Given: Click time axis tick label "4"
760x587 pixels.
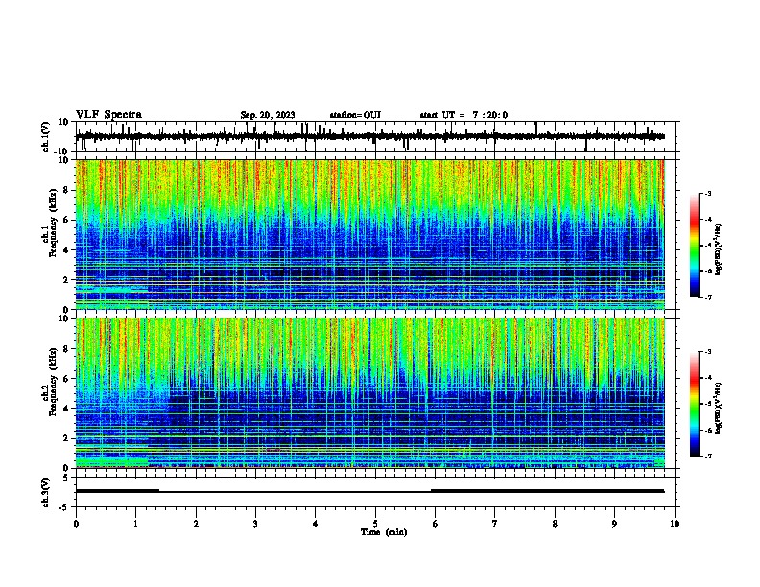Looking at the screenshot, I should pyautogui.click(x=316, y=524).
